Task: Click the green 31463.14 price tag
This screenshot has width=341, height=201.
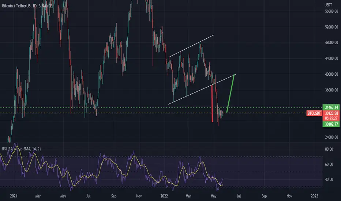Action: tap(331, 107)
